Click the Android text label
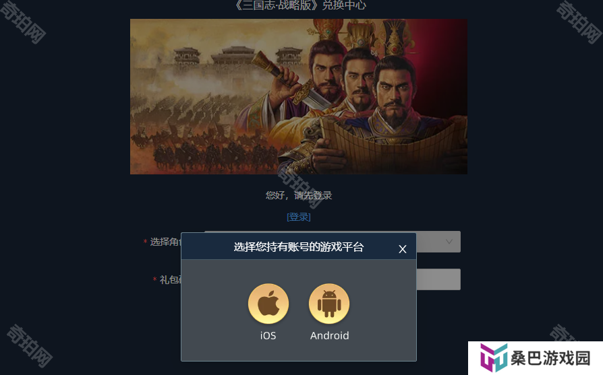 330,335
